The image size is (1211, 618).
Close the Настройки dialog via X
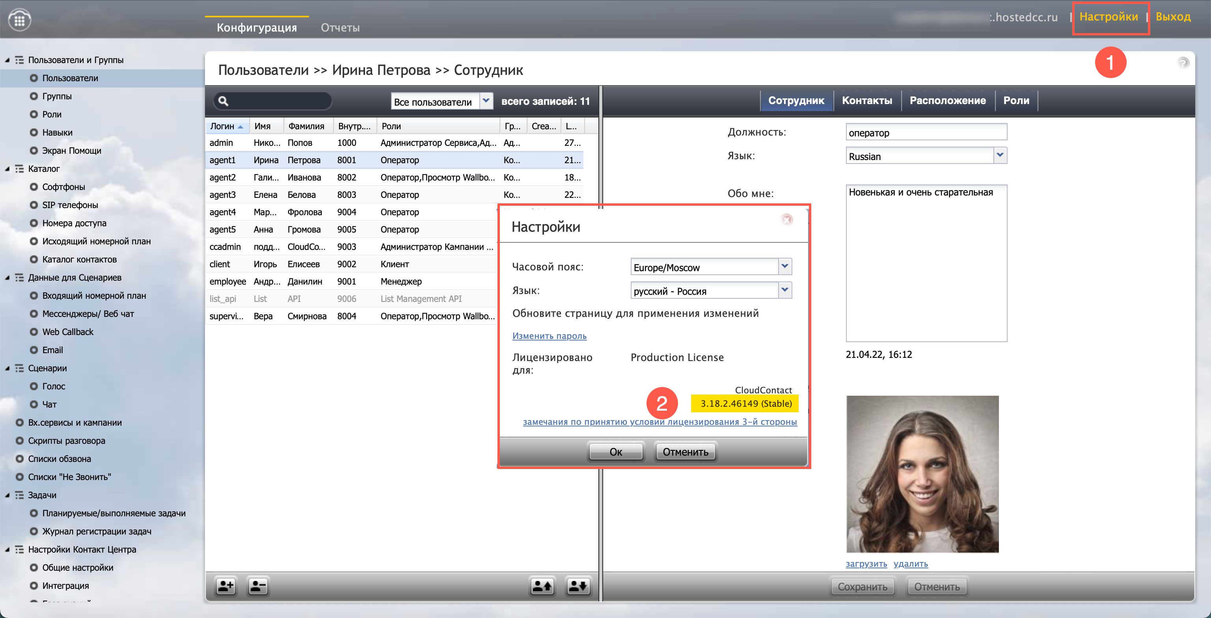[x=787, y=219]
